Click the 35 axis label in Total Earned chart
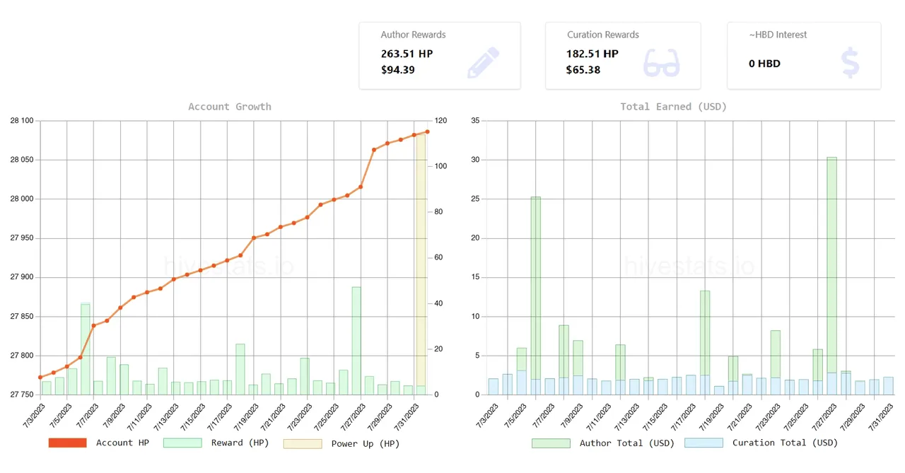 [x=475, y=121]
